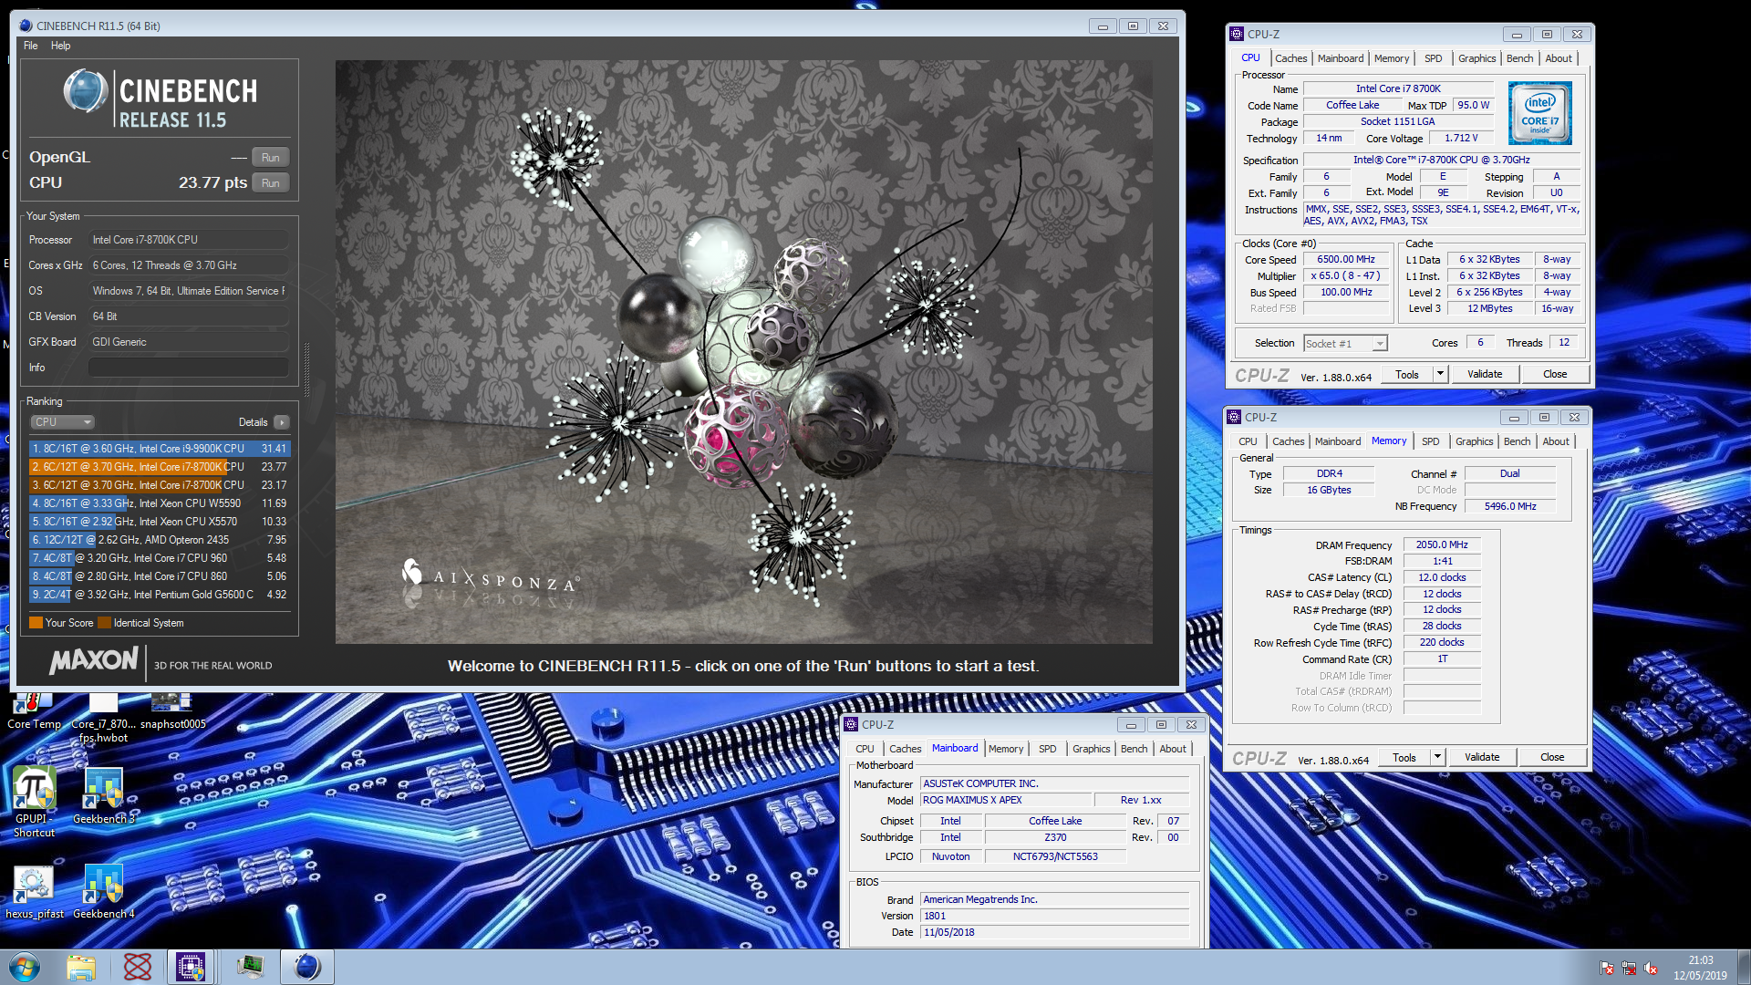Select highlighted i7-8700K 23.77 ranking row
The width and height of the screenshot is (1751, 985).
click(x=160, y=467)
